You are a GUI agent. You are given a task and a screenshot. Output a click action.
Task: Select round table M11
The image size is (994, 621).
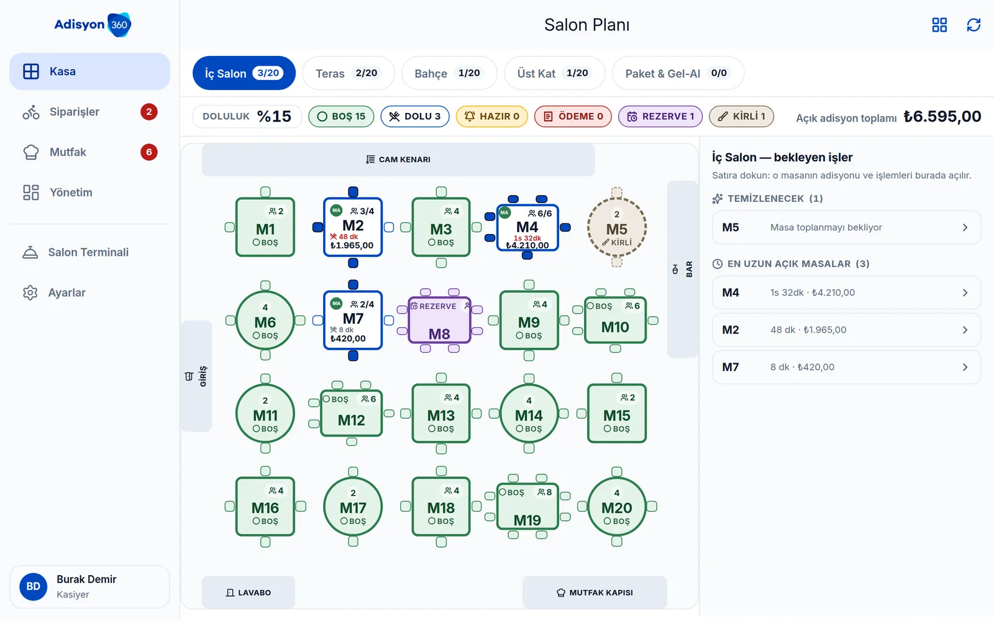coord(265,414)
